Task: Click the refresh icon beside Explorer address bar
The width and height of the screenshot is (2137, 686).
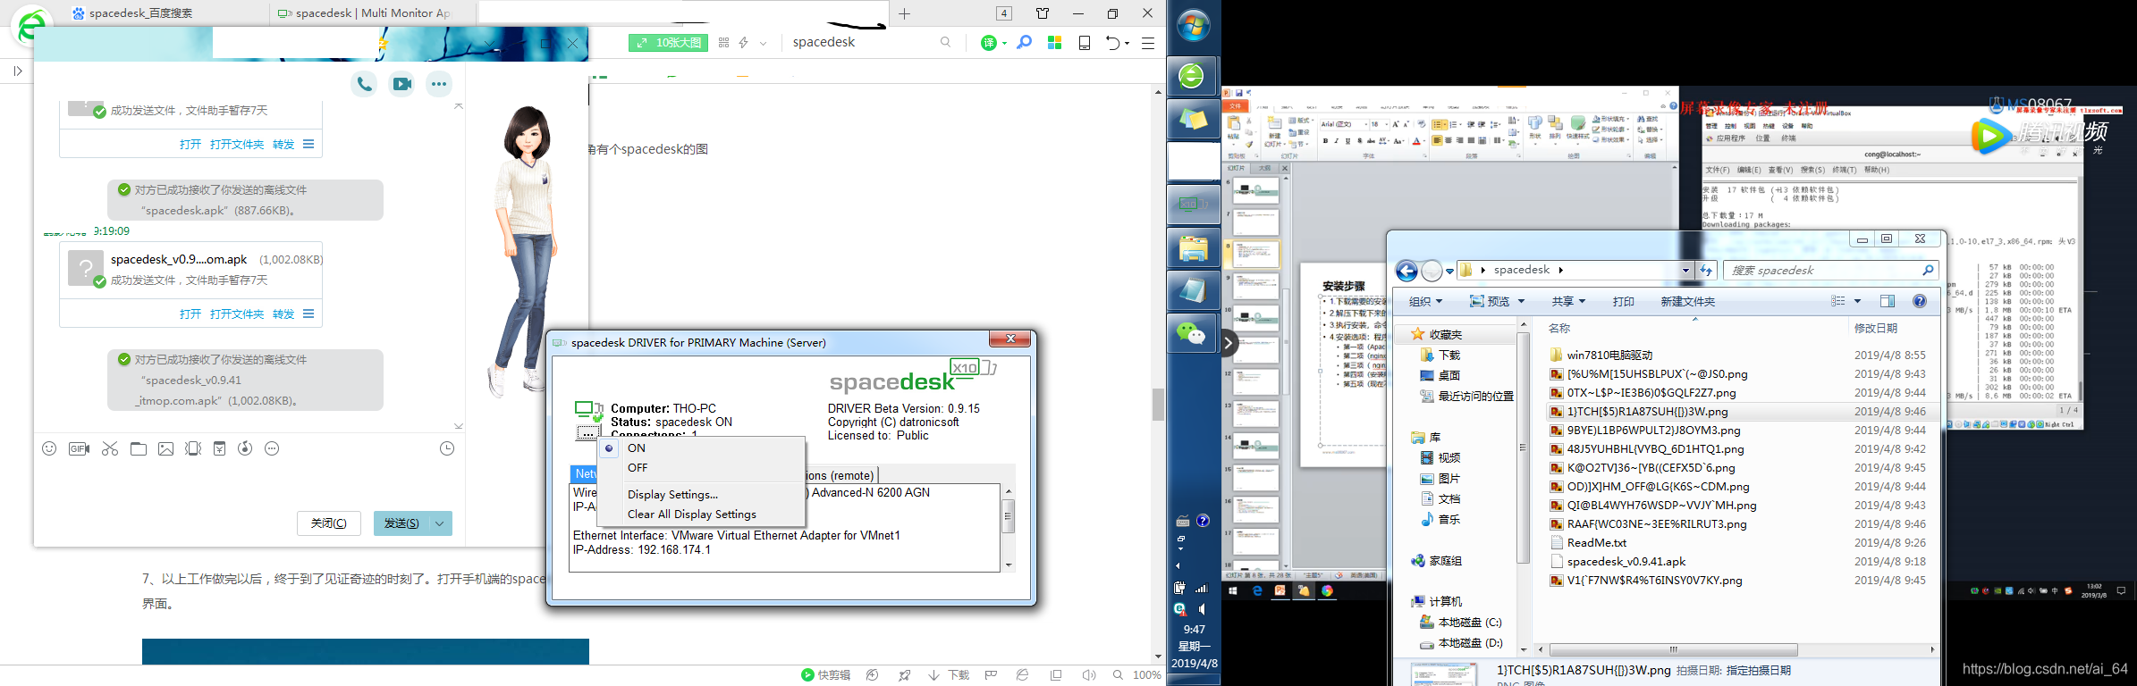Action: [1706, 270]
